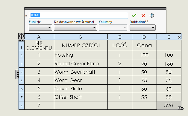Open the Dokładność dropdown
Screen dimensions: 188x116
coord(142,28)
